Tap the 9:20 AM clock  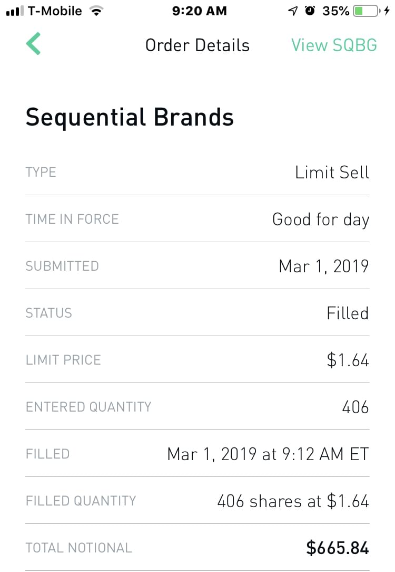(199, 11)
